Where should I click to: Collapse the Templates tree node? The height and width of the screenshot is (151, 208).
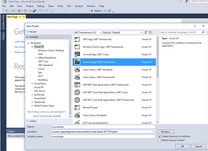(x=28, y=43)
